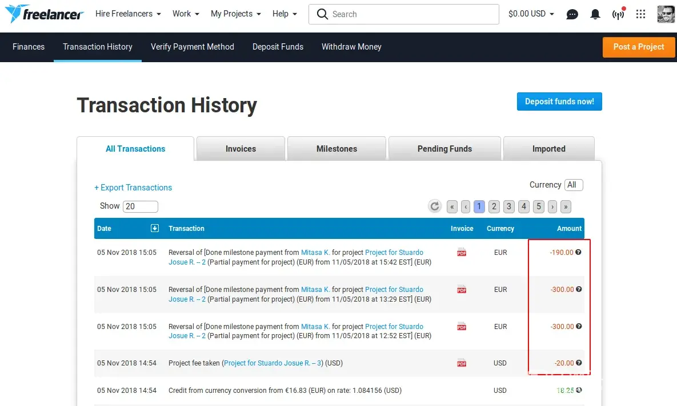Open the apps grid icon
This screenshot has width=677, height=406.
click(641, 14)
